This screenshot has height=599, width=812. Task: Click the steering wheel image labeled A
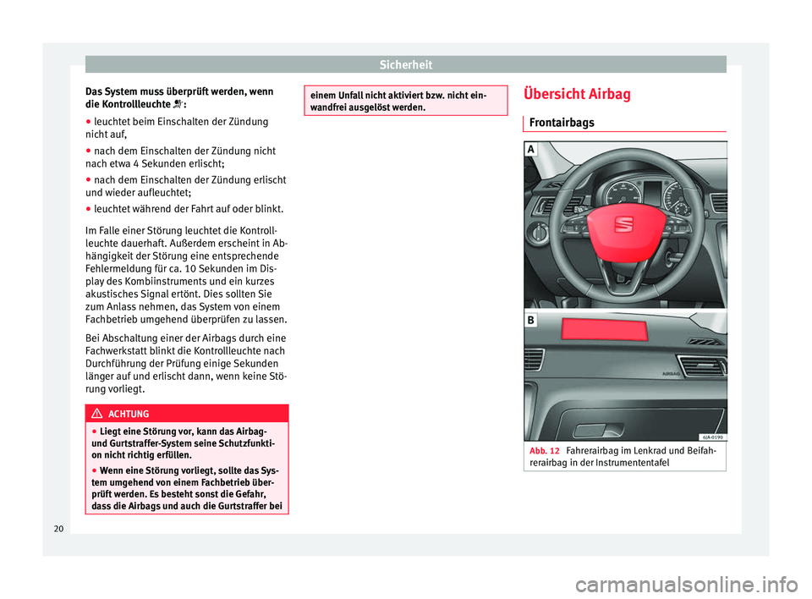[625, 225]
